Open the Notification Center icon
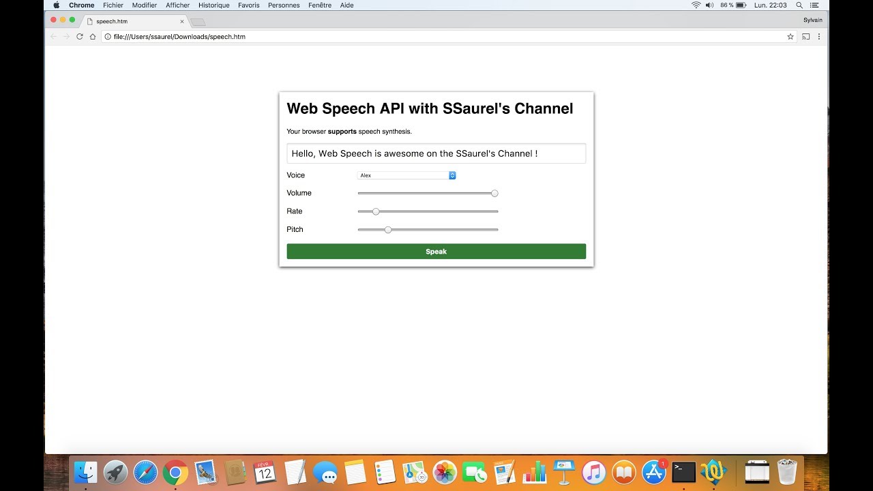 tap(814, 5)
